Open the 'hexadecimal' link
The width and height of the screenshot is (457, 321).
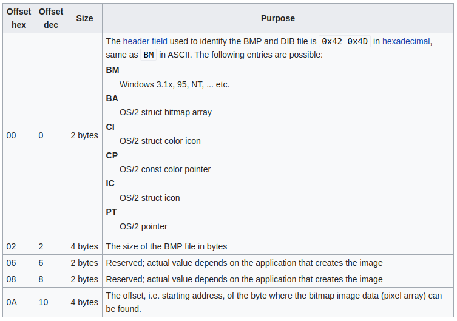point(406,41)
